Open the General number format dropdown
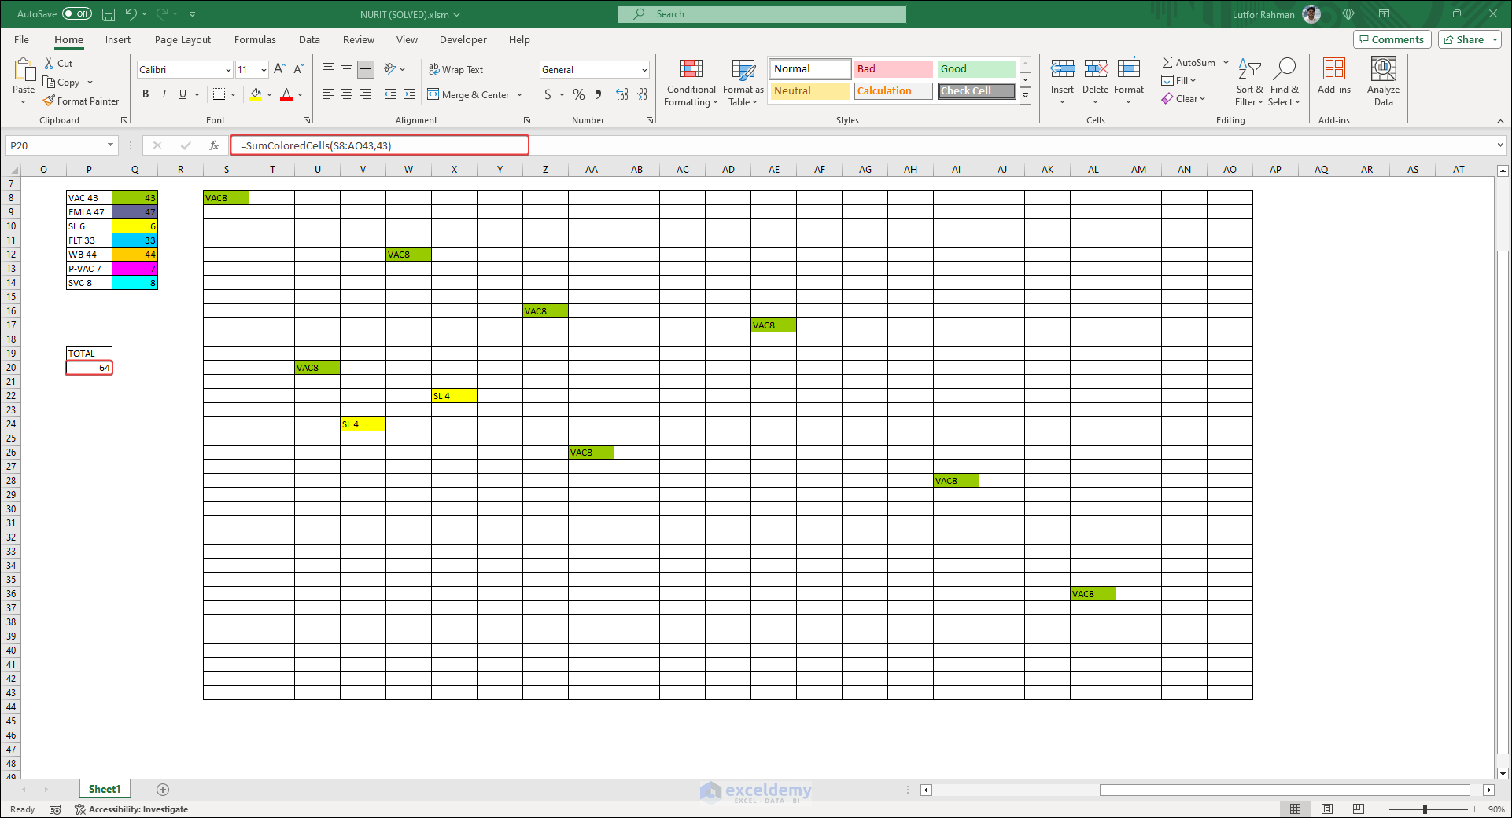 click(x=644, y=70)
